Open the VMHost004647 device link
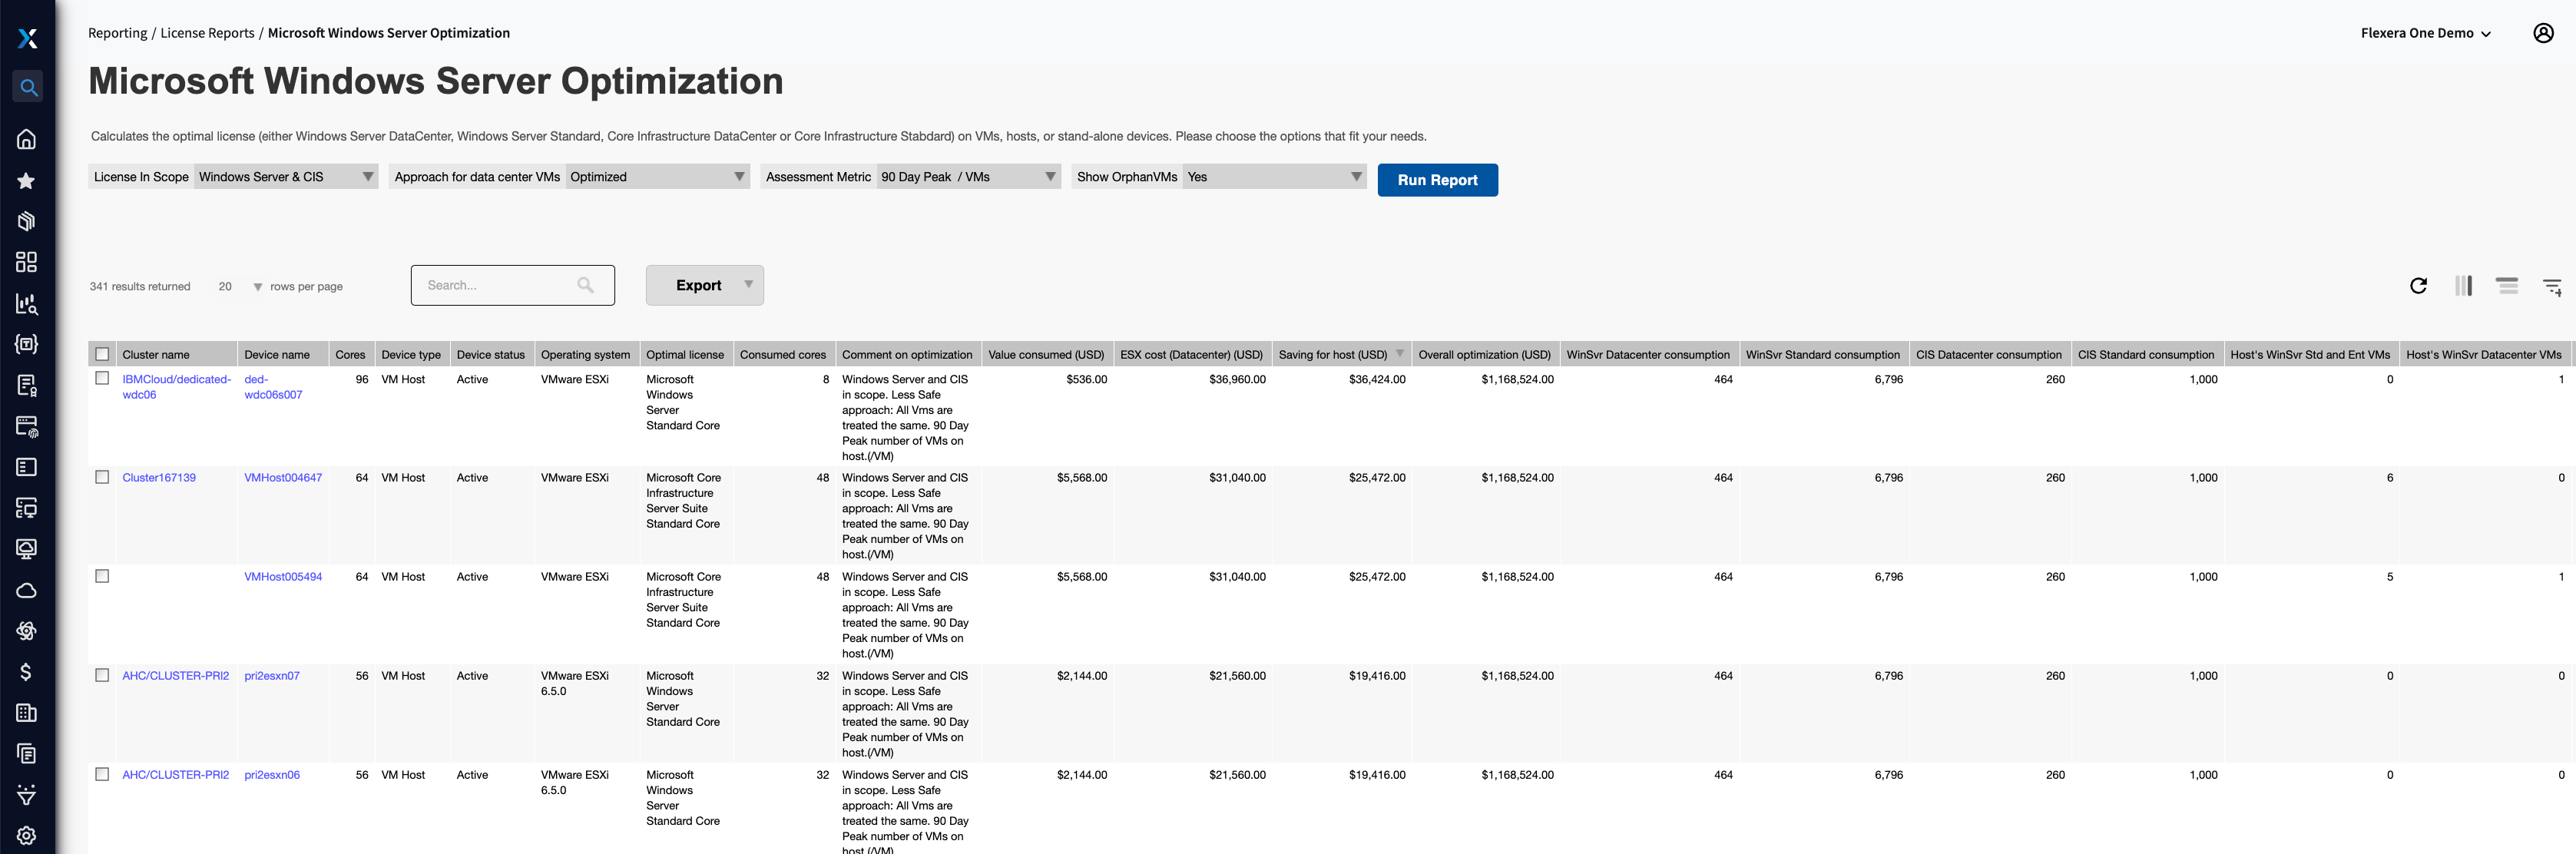The width and height of the screenshot is (2576, 854). pyautogui.click(x=283, y=478)
